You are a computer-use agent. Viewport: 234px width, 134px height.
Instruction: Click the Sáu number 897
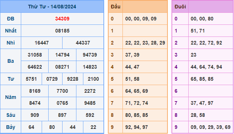pyautogui.click(x=62, y=115)
